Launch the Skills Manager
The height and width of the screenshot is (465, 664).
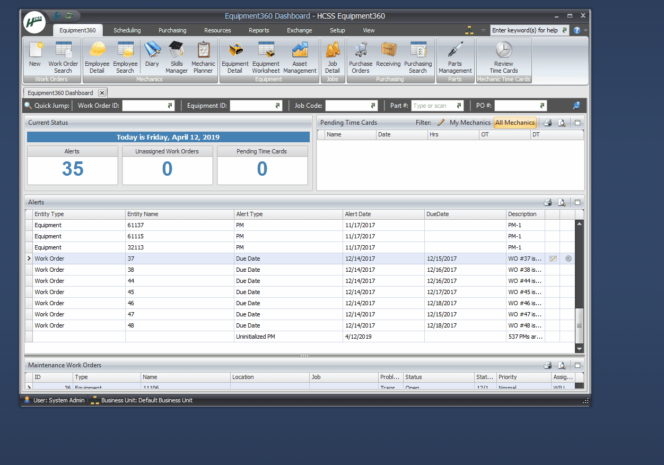point(177,57)
